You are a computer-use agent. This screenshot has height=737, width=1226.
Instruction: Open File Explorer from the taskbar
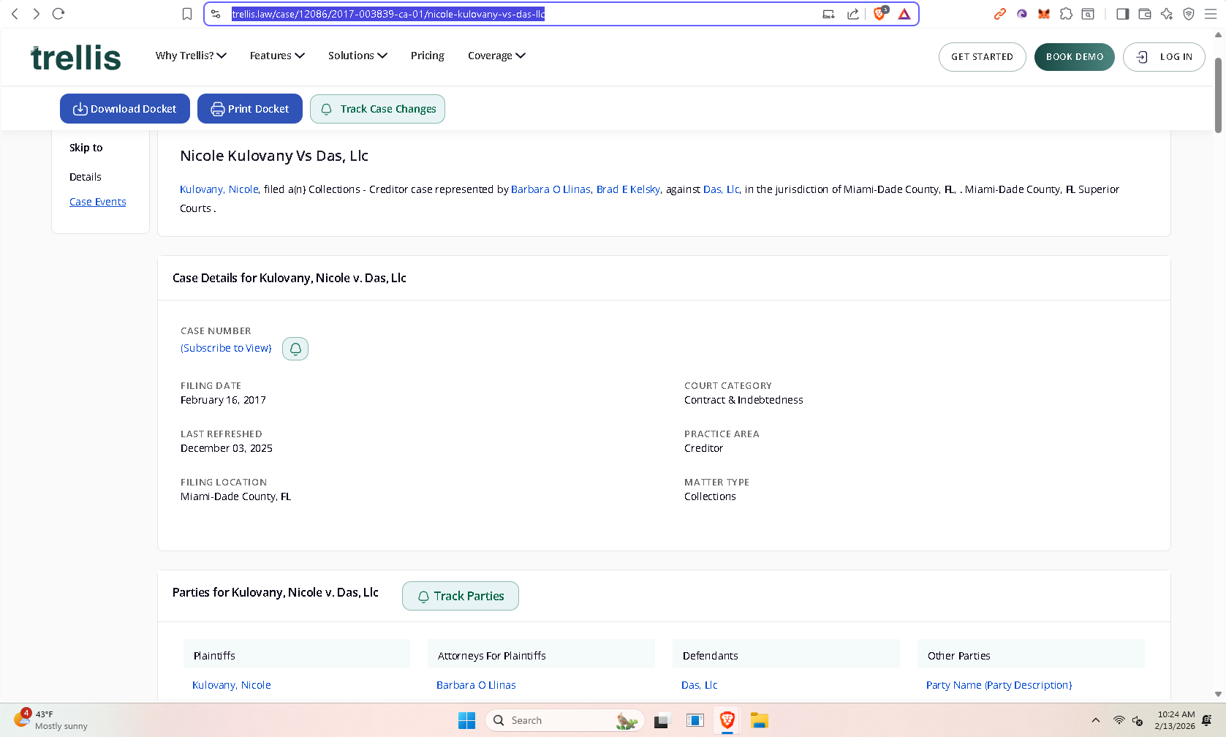(x=759, y=721)
